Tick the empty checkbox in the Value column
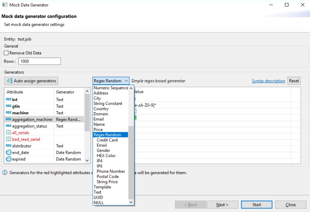 click(x=135, y=111)
